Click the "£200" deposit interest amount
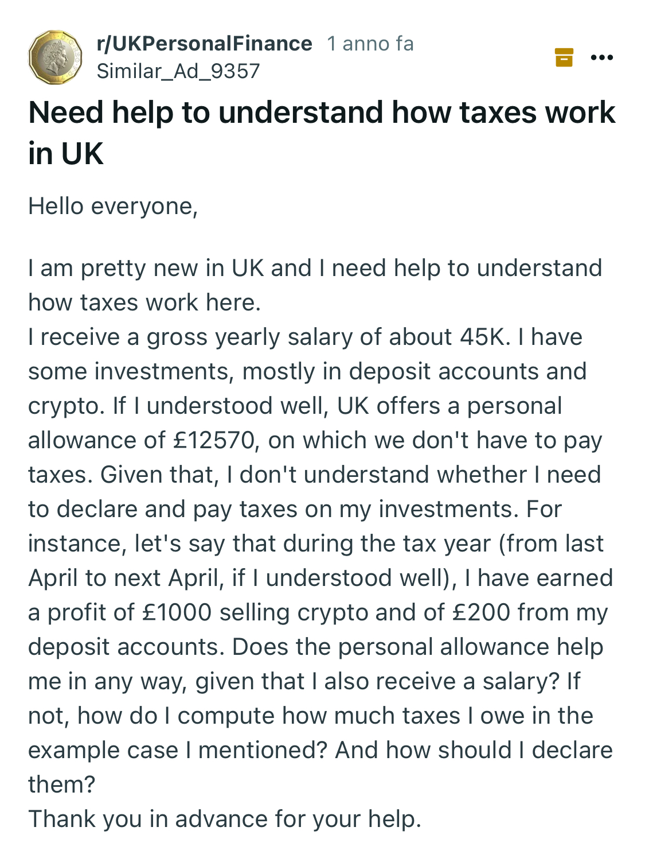Screen dimensions: 645x858 pyautogui.click(x=481, y=612)
